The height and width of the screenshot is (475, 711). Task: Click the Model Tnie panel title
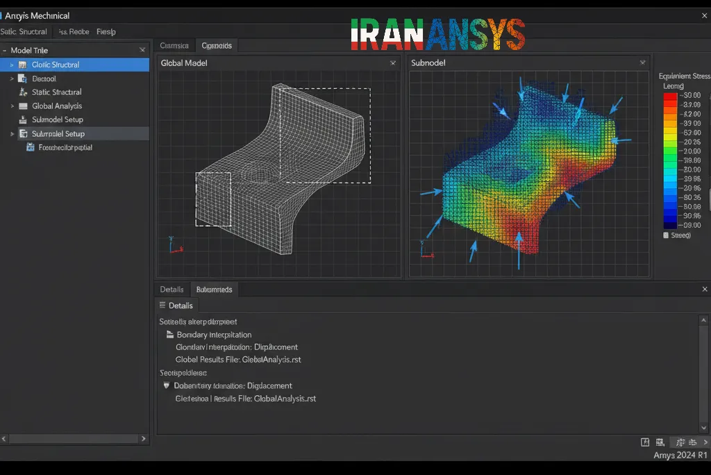[x=29, y=51]
